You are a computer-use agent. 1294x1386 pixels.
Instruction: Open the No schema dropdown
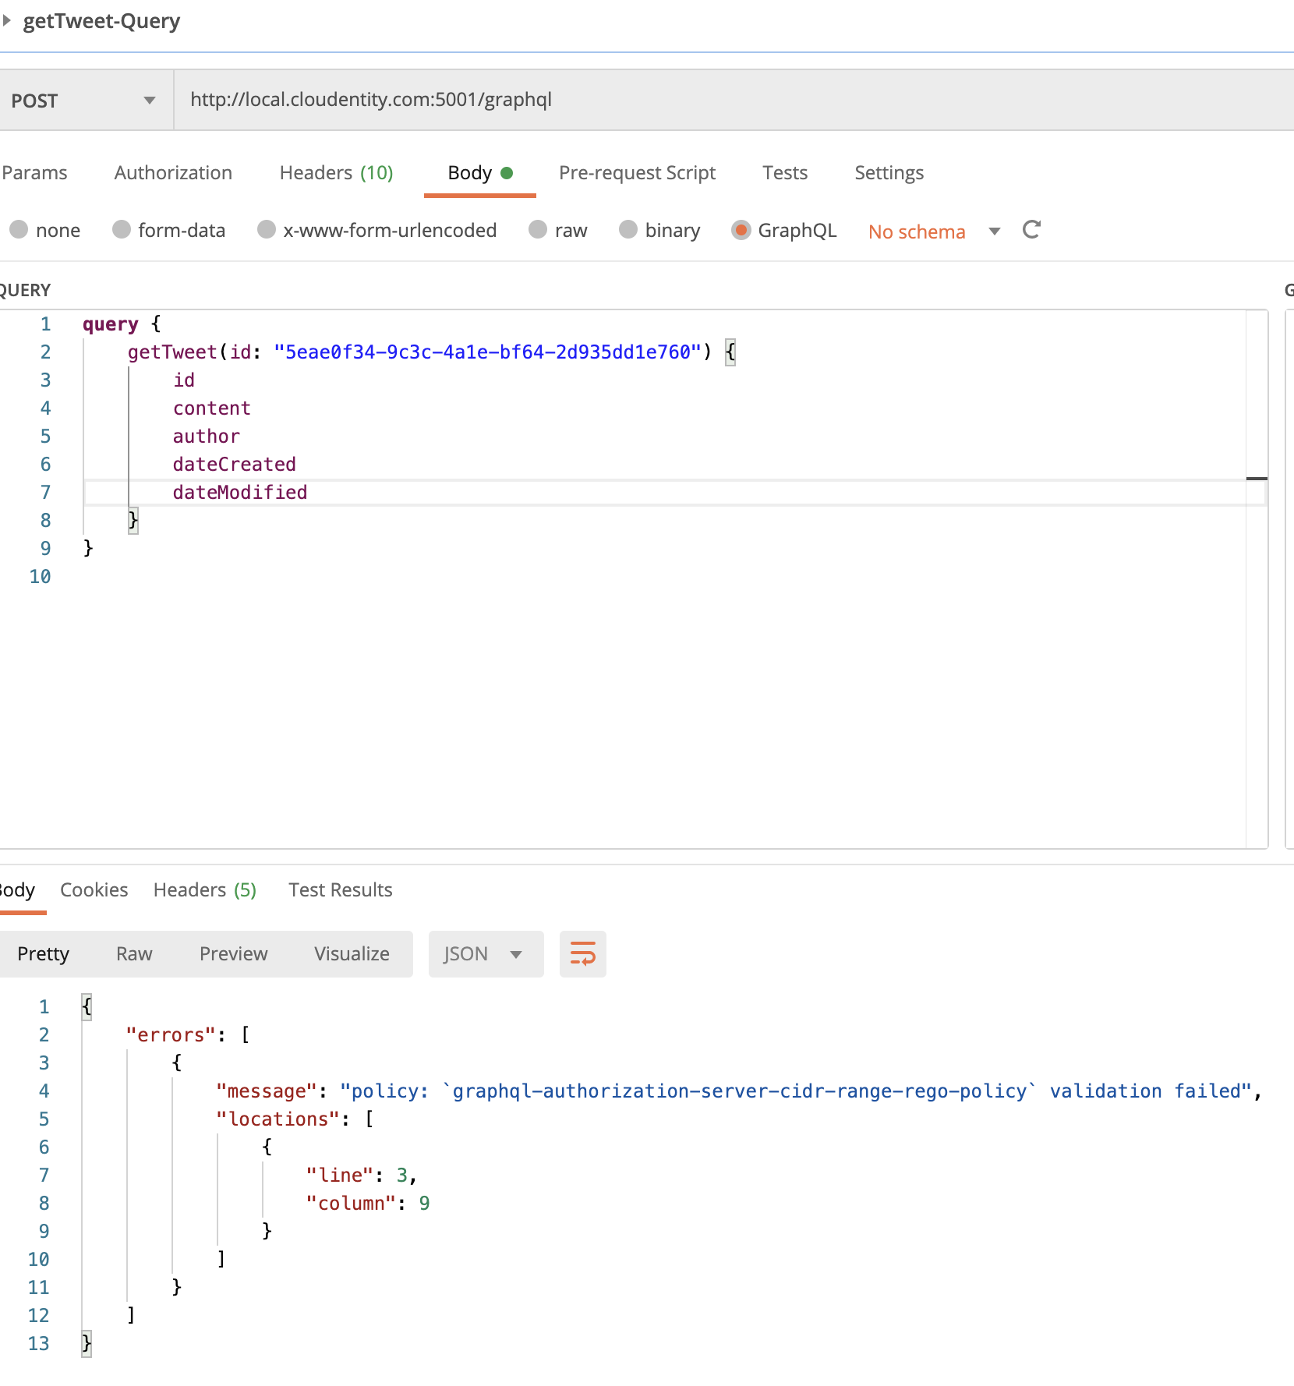click(x=934, y=232)
